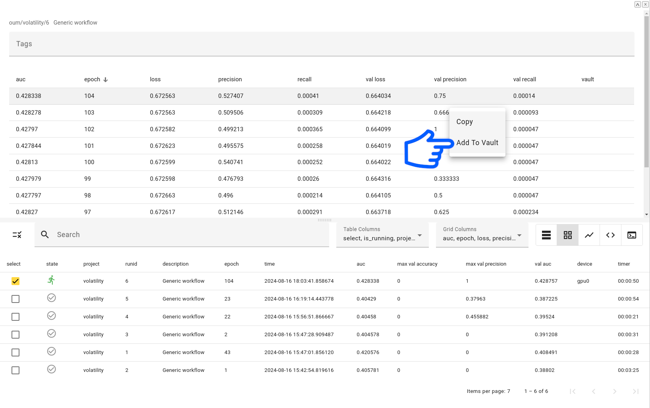Go to the next page arrow

(614, 391)
